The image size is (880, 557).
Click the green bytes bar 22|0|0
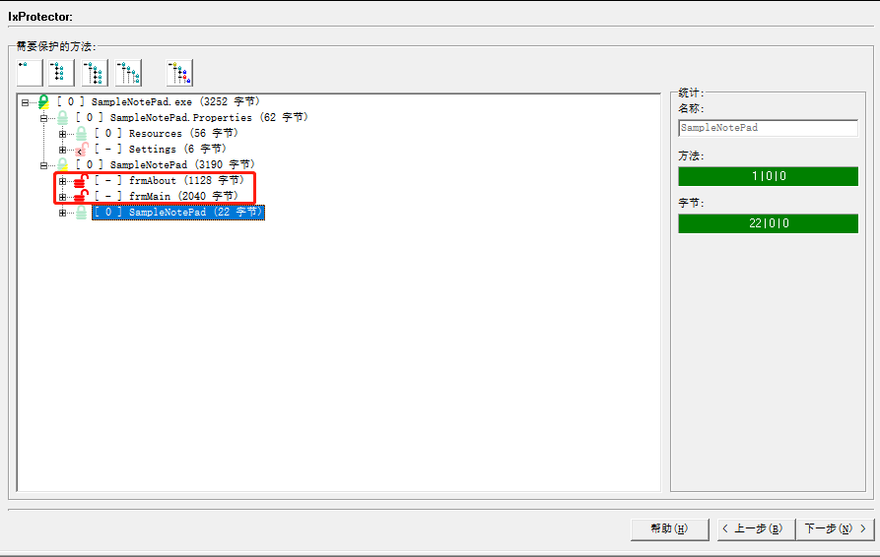768,223
